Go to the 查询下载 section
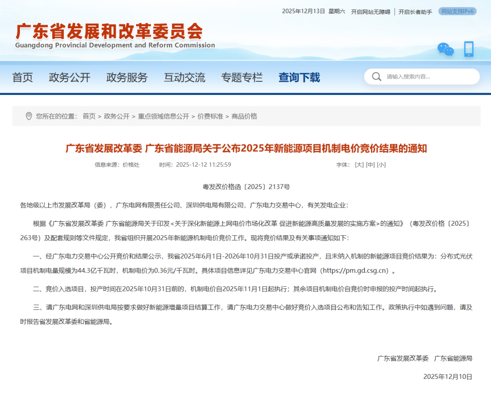 point(299,78)
